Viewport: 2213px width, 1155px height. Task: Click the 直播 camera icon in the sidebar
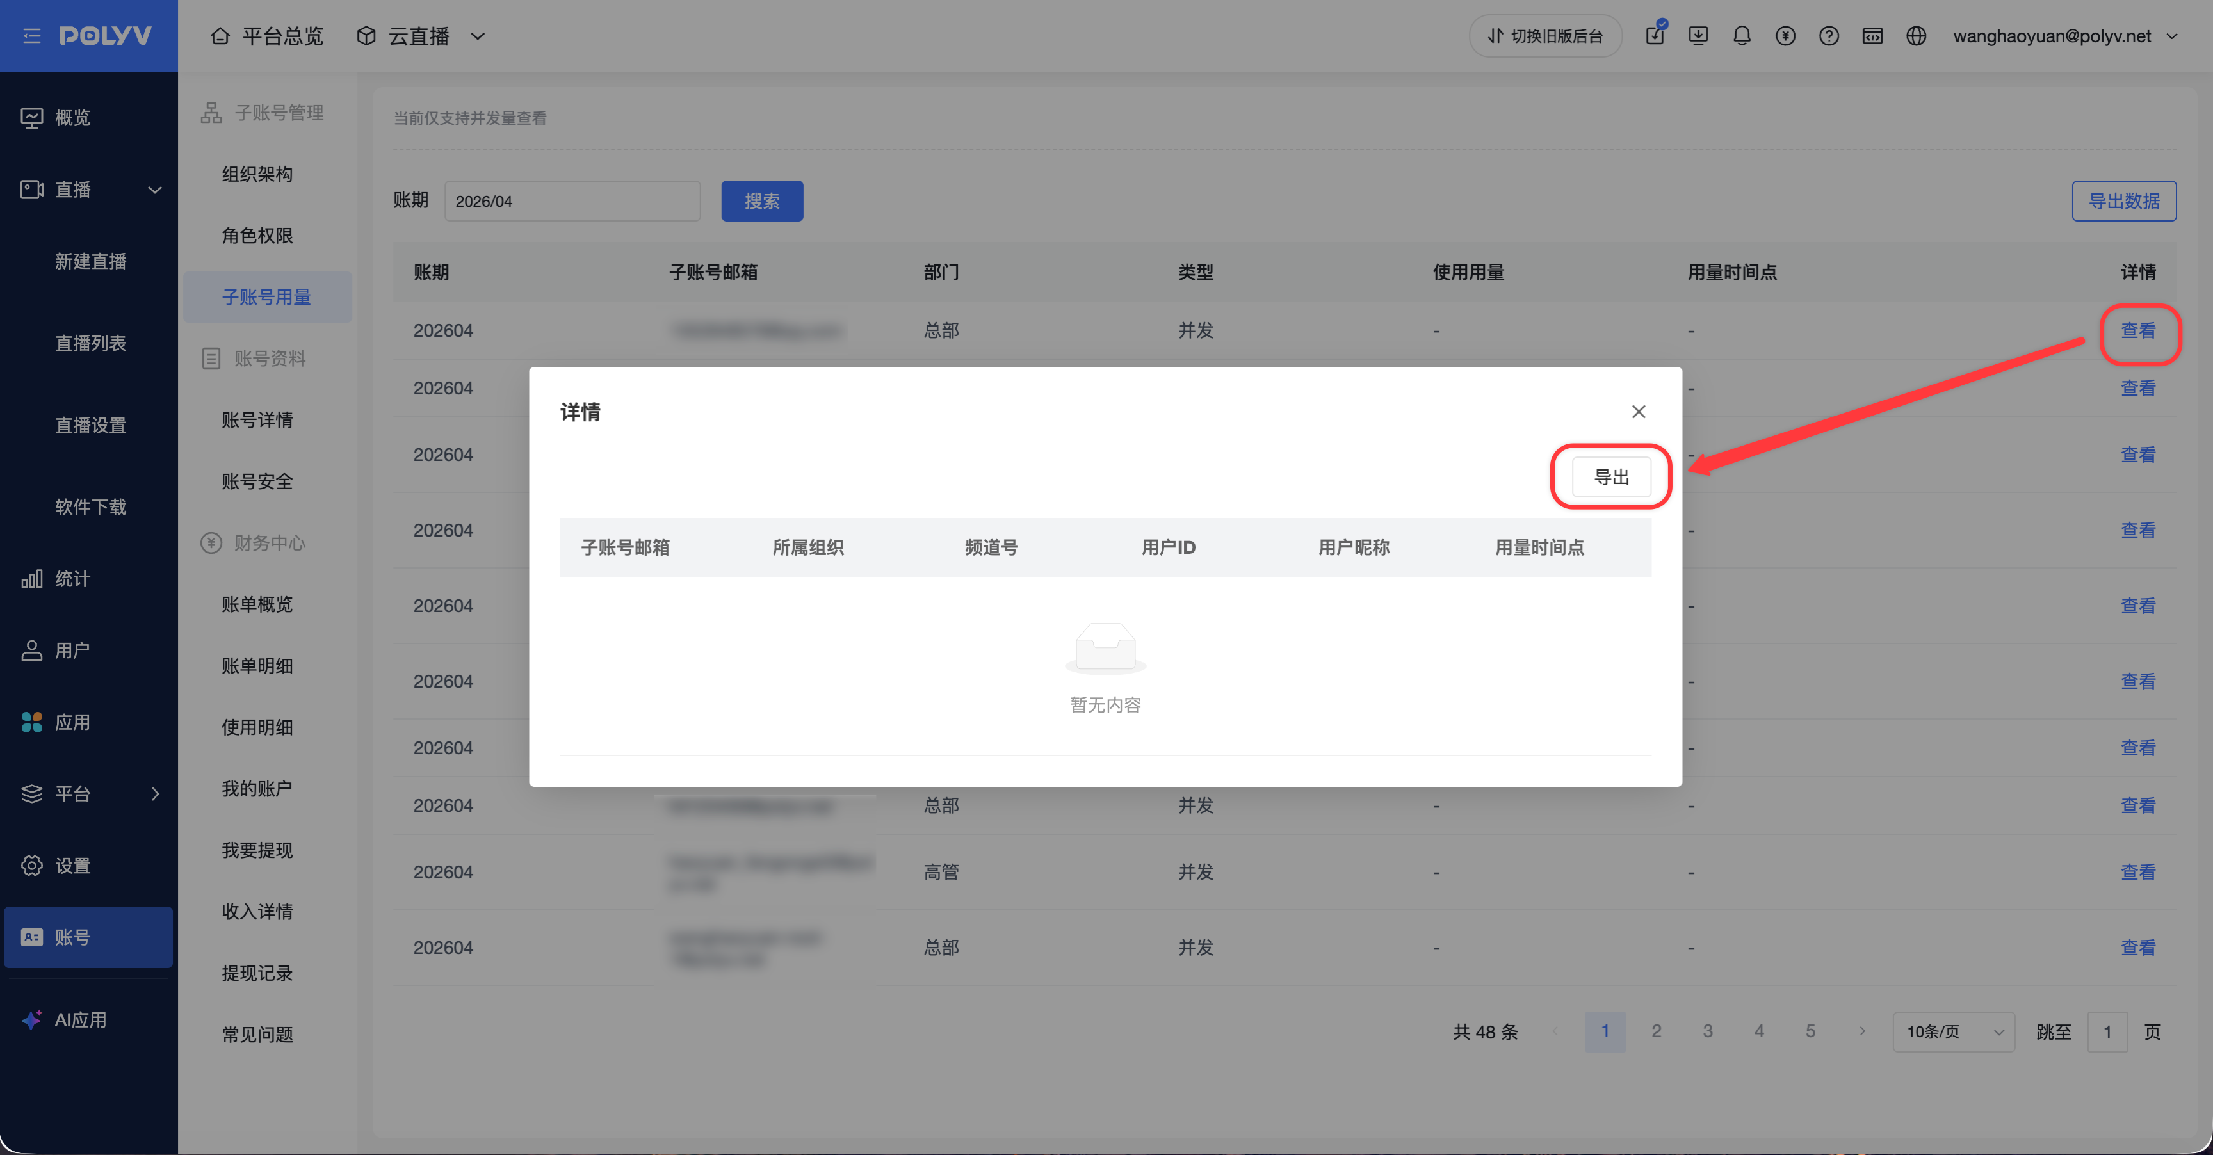(32, 190)
